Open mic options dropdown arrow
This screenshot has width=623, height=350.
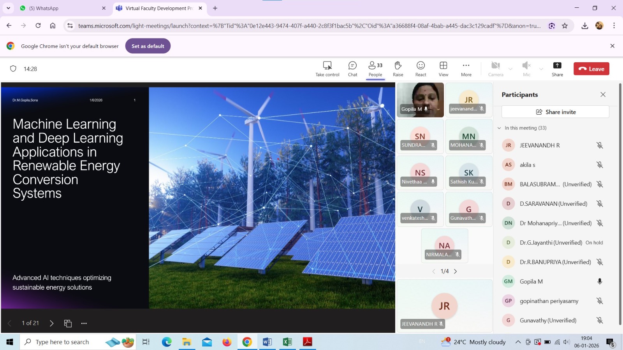tap(541, 69)
